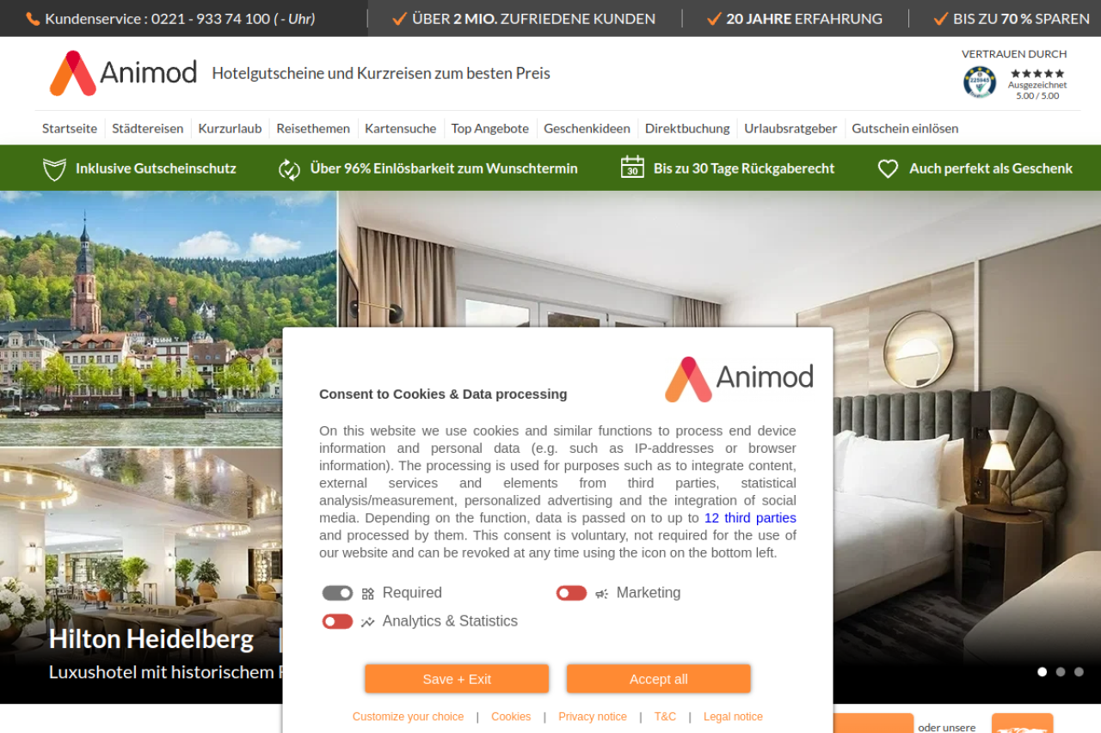Select the second carousel slide dot
The width and height of the screenshot is (1101, 733).
(1061, 672)
